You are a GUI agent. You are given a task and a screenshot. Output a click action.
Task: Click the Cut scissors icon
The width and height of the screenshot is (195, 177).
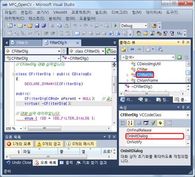pyautogui.click(x=52, y=26)
